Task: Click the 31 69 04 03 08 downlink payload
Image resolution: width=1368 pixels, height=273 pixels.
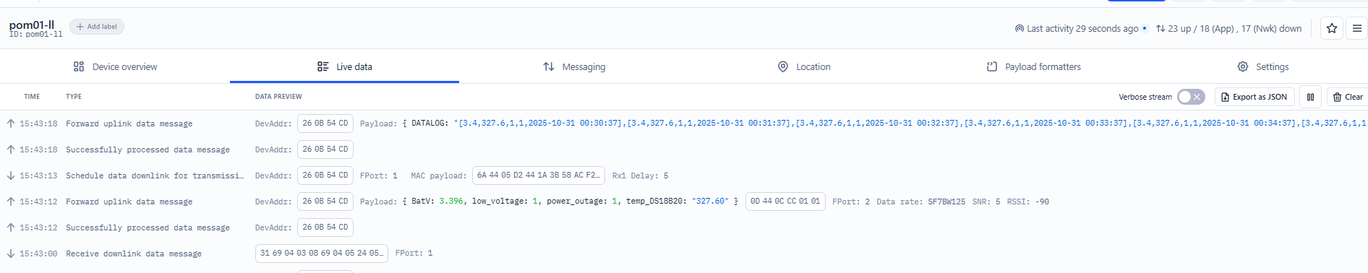Action: click(322, 253)
